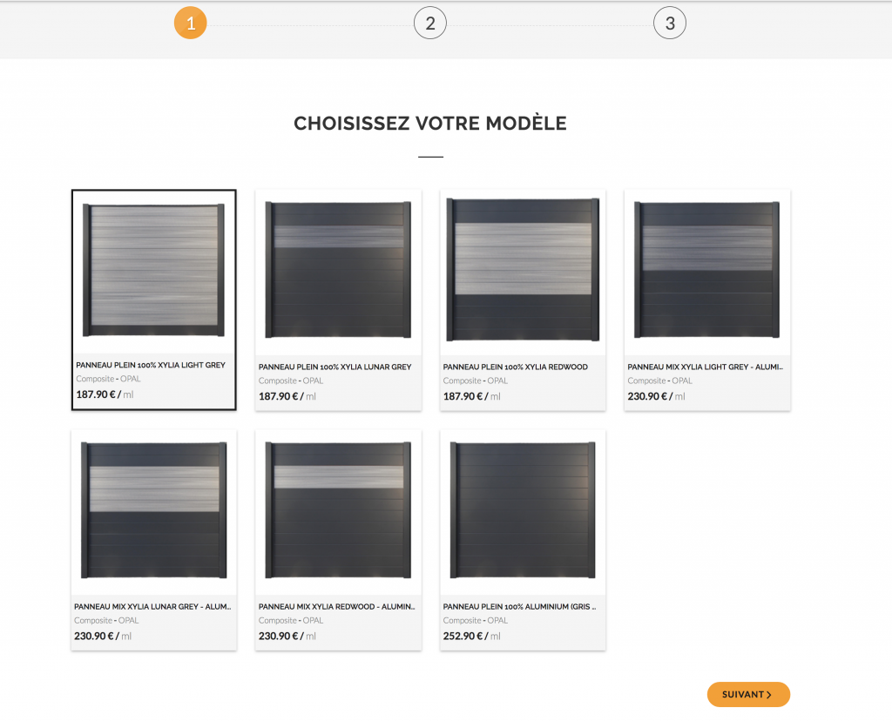The height and width of the screenshot is (721, 892).
Task: Open PANNEAU PLEIN 100% XYLIA LUNAR GREY title
Action: click(x=335, y=367)
